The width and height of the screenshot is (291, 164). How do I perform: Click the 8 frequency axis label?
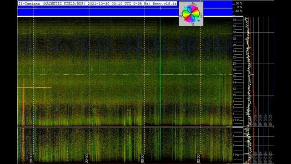(234, 101)
